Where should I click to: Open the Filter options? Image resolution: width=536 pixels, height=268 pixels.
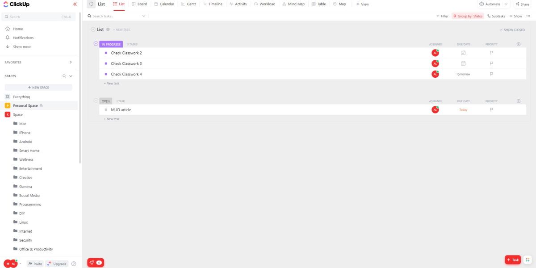coord(442,16)
